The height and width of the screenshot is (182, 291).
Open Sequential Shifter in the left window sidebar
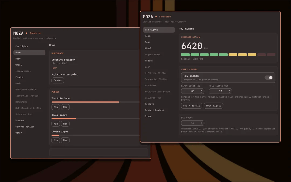click(x=29, y=96)
